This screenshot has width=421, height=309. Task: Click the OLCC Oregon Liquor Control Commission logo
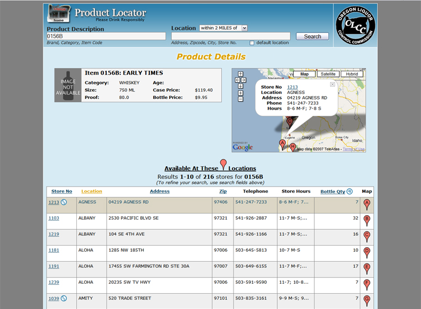(355, 25)
